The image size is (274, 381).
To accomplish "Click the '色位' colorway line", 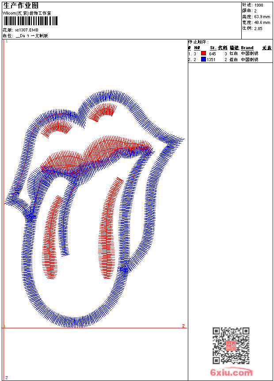I will [25, 36].
